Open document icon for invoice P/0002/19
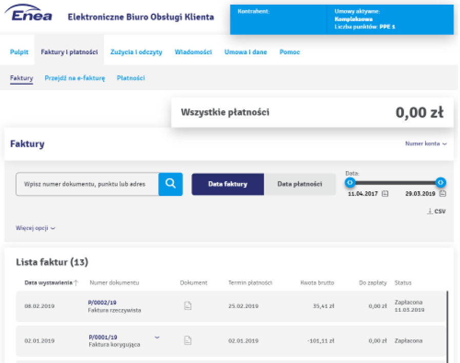Image resolution: width=460 pixels, height=363 pixels. click(x=188, y=306)
